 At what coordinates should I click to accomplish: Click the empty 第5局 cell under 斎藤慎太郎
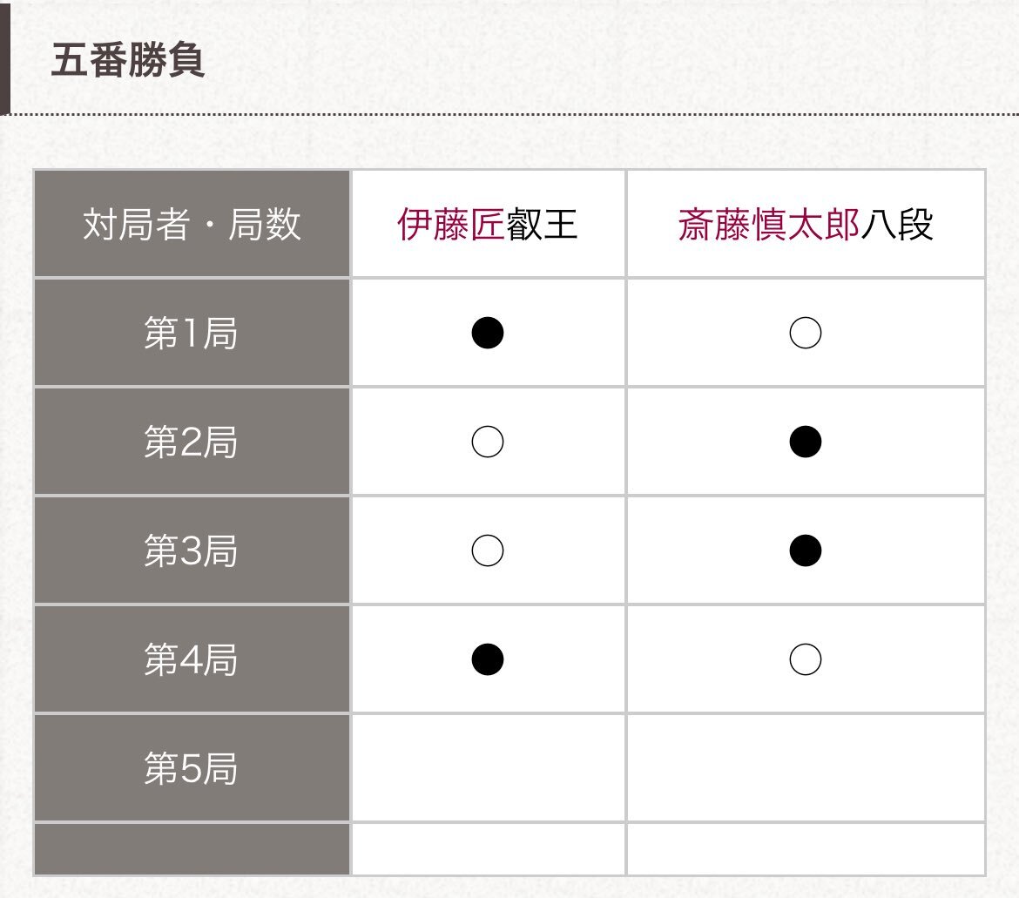click(x=806, y=768)
